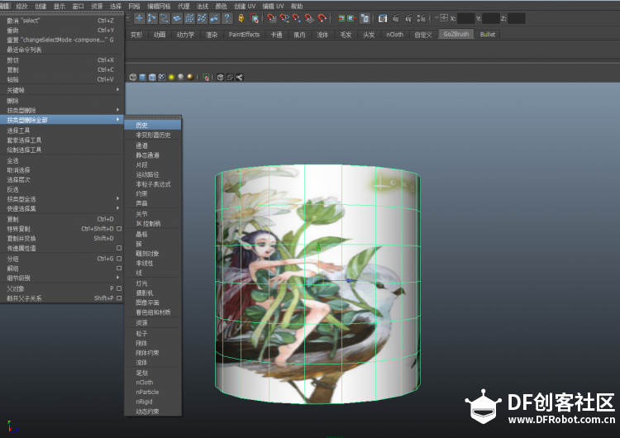
Task: Click the Y coordinate input field
Action: click(x=491, y=18)
